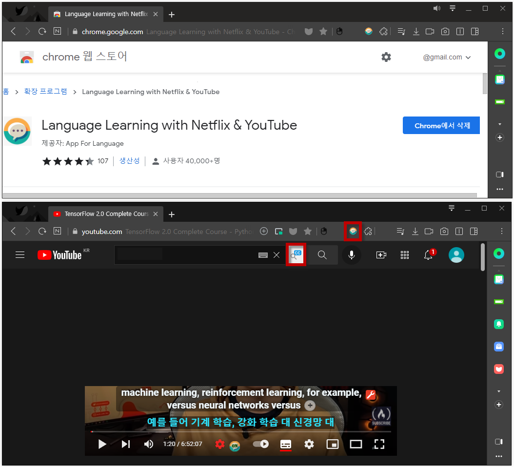Click the YouTube create video icon
The height and width of the screenshot is (467, 514).
[x=381, y=255]
